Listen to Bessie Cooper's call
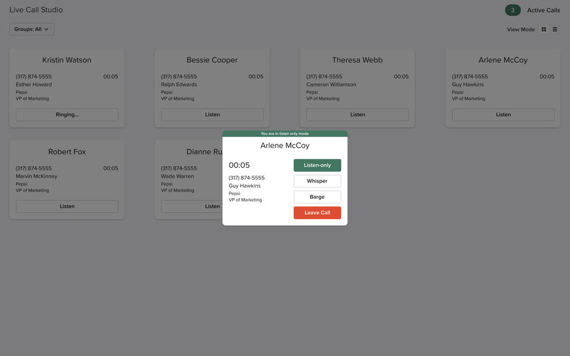 [x=212, y=115]
